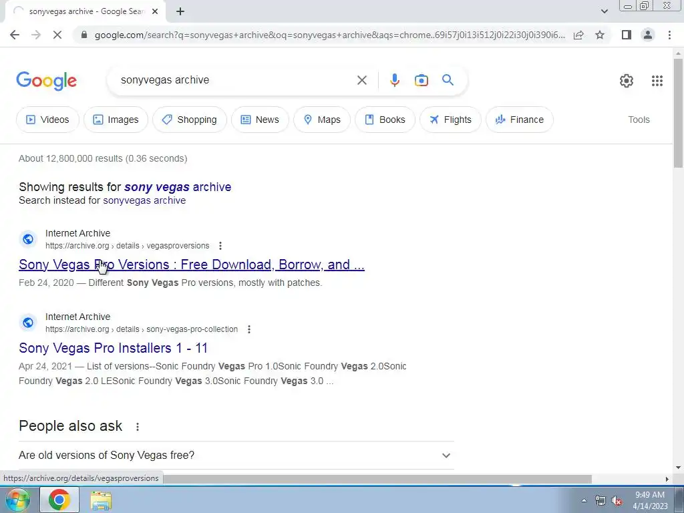Open the search tabs dropdown chevron
Viewport: 684px width, 513px height.
[x=604, y=11]
